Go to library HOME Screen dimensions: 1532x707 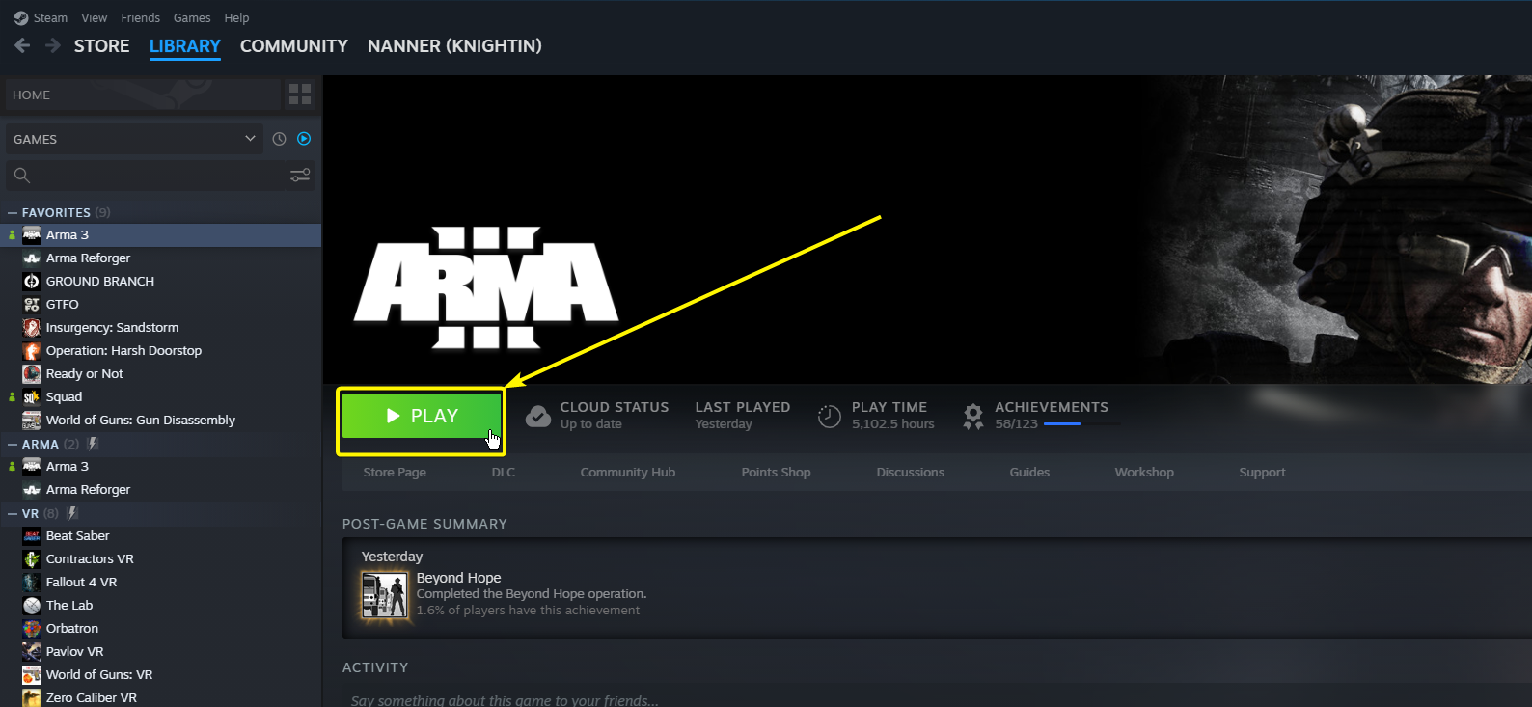tap(143, 95)
